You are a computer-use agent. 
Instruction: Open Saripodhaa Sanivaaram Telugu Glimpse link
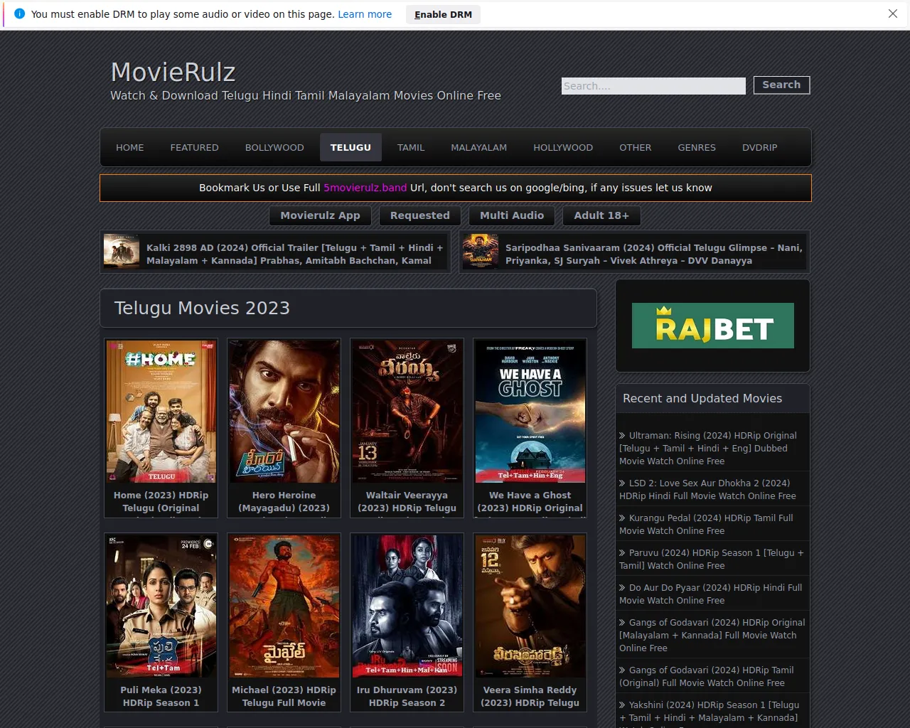click(x=653, y=254)
